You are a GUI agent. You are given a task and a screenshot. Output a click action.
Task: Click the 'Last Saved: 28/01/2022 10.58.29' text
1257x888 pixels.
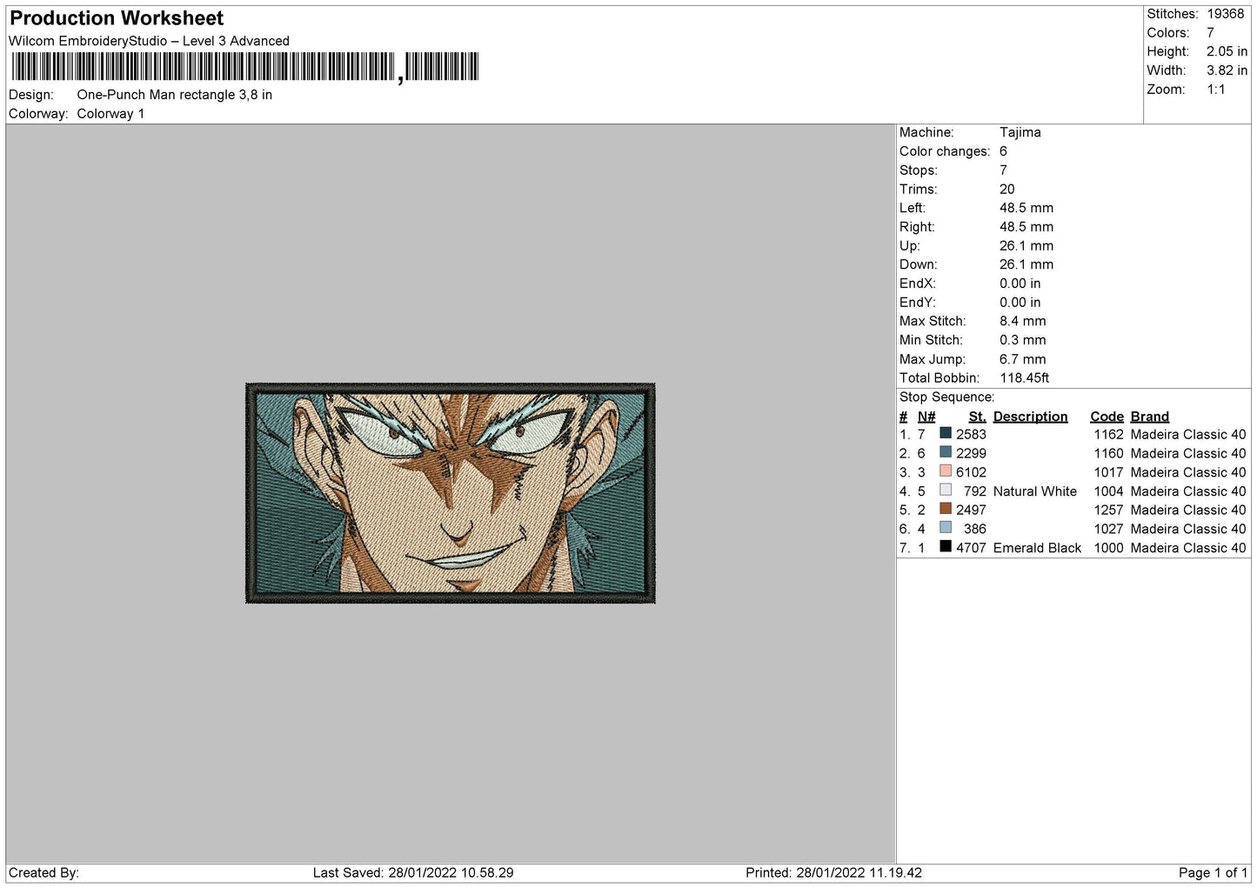click(x=413, y=872)
